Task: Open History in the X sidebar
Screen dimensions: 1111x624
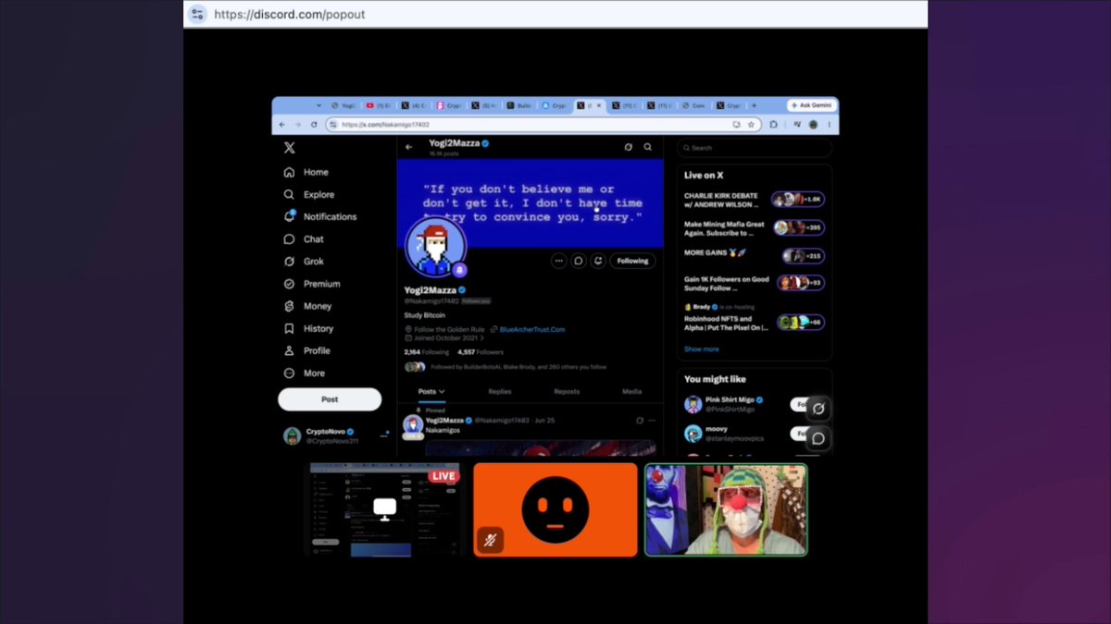Action: coord(308,328)
